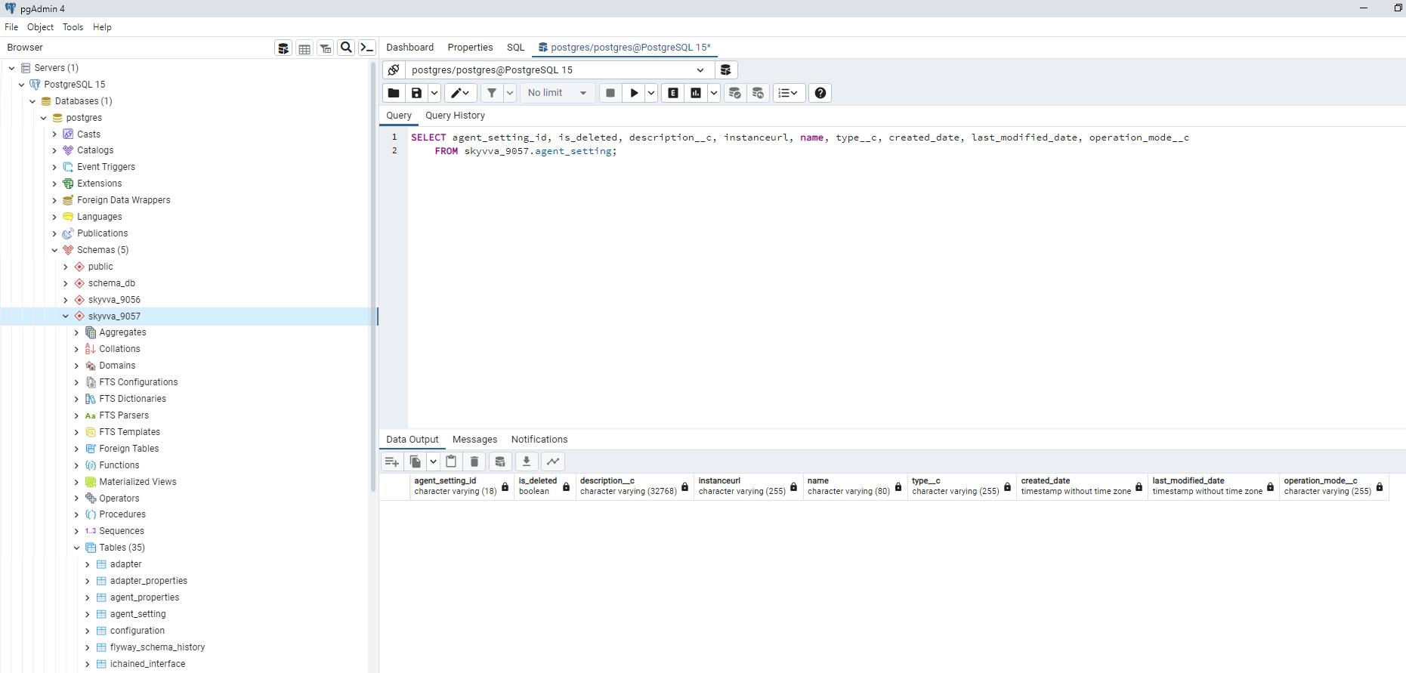Click Search Objects magnifier in Browser

click(x=346, y=48)
